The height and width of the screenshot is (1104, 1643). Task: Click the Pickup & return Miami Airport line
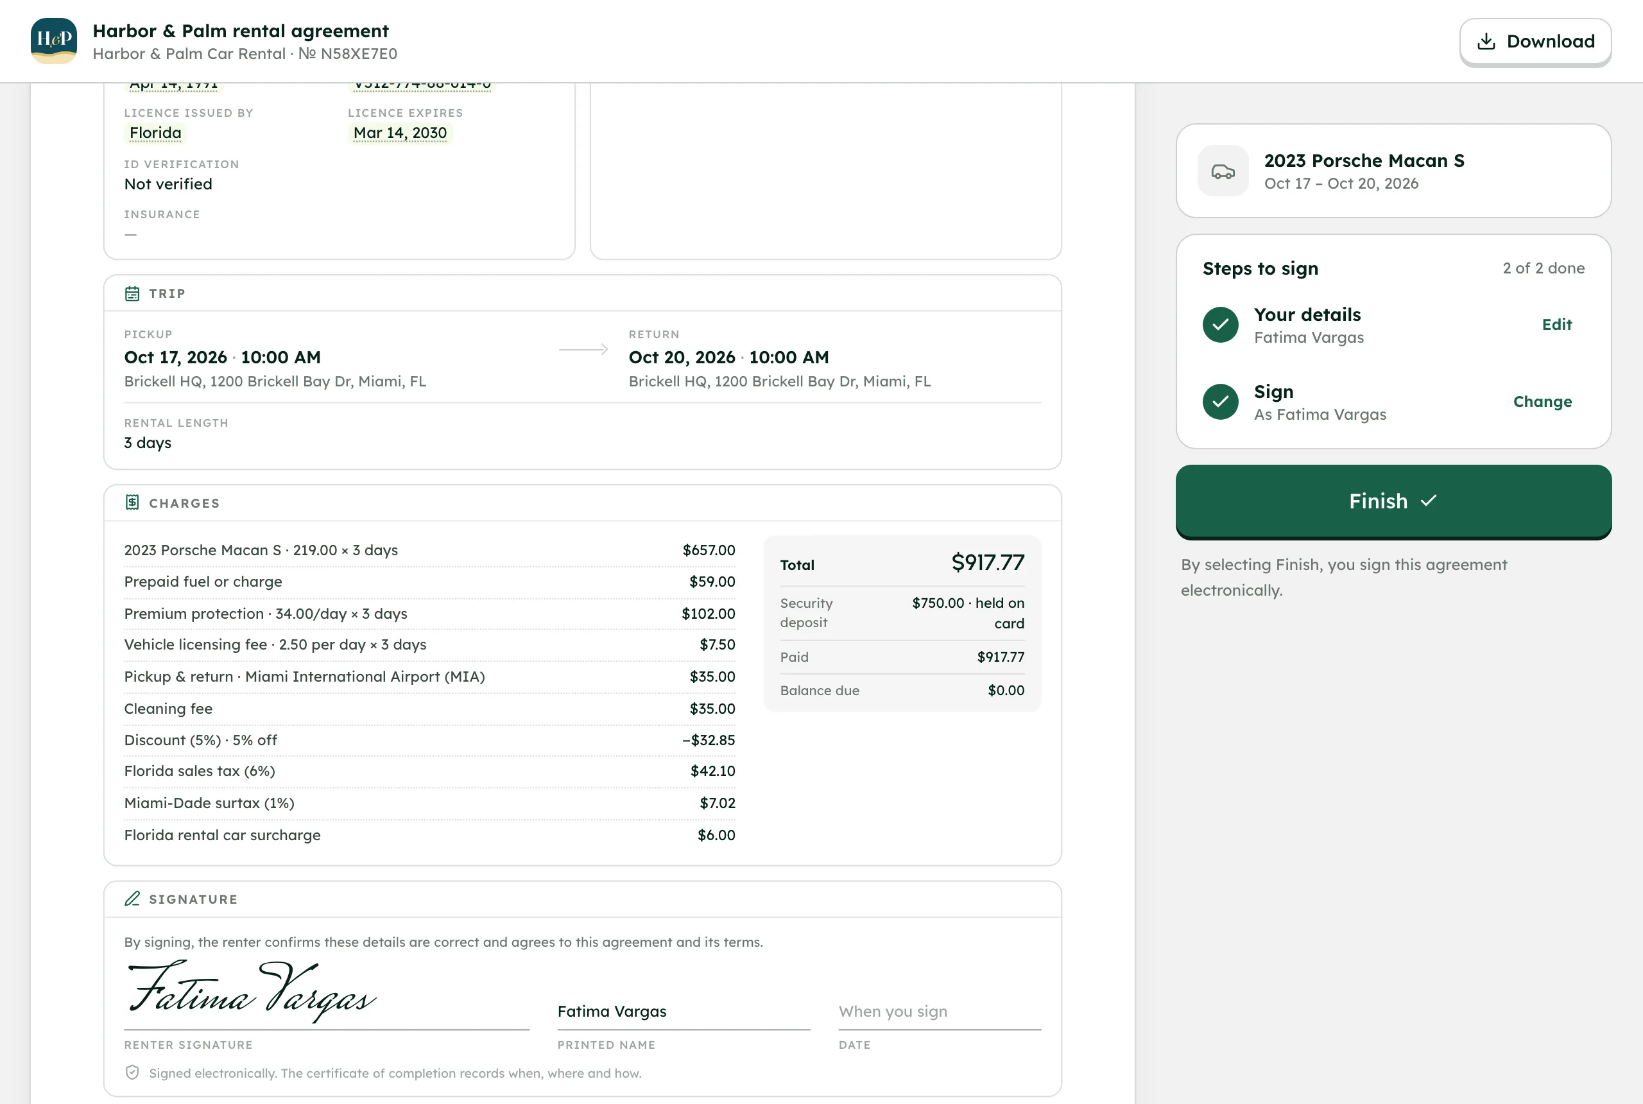point(429,677)
